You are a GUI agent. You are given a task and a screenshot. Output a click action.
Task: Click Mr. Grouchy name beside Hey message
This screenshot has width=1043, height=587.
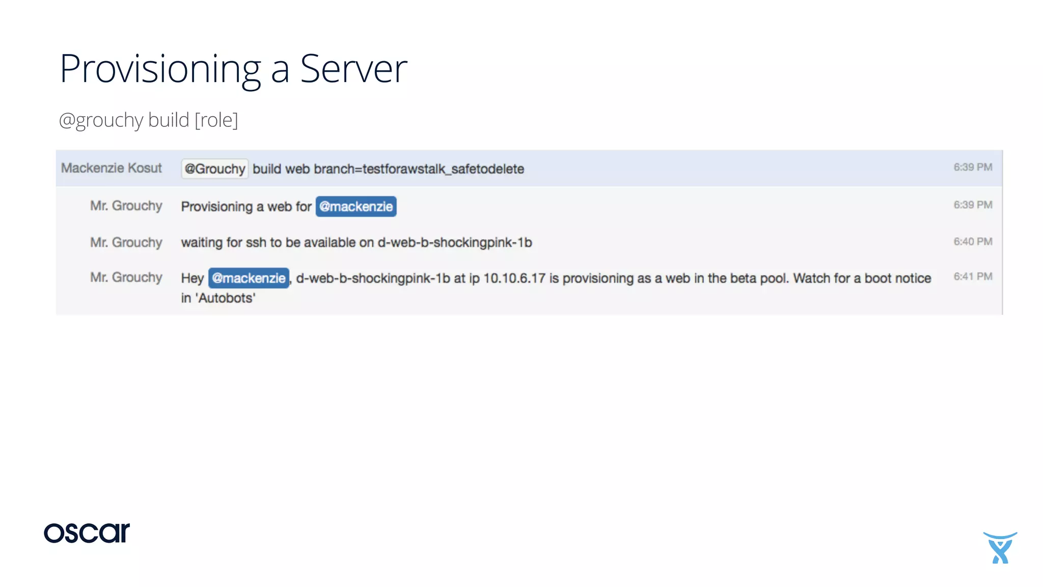[126, 277]
